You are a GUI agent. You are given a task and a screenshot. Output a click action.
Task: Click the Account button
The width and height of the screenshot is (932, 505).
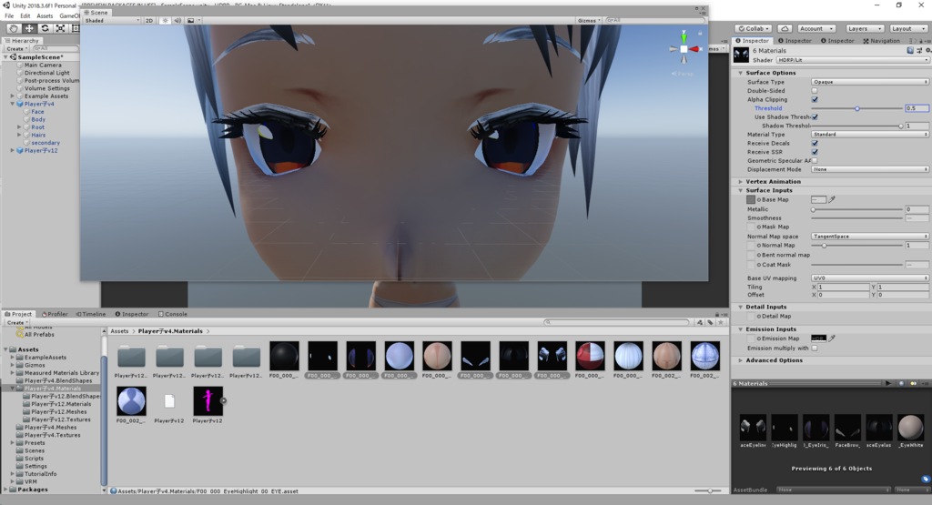click(816, 28)
